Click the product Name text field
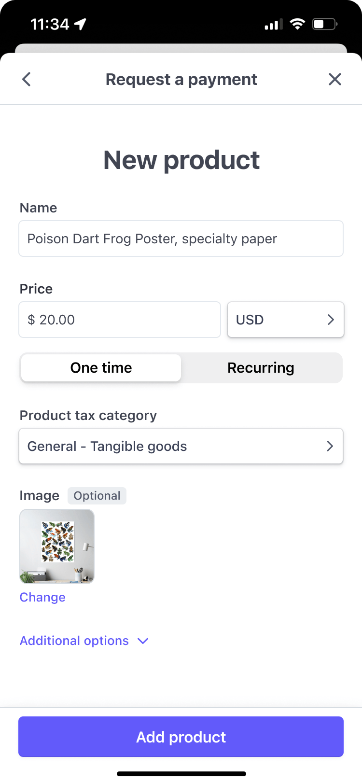Image resolution: width=362 pixels, height=784 pixels. [x=181, y=238]
